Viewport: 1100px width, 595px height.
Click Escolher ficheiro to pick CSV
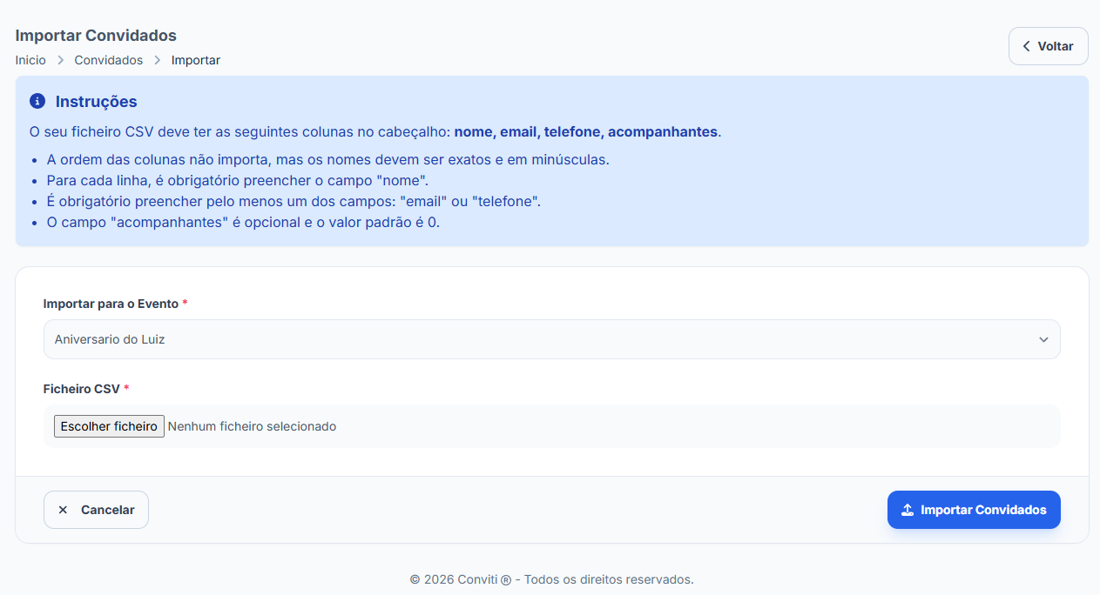(109, 426)
